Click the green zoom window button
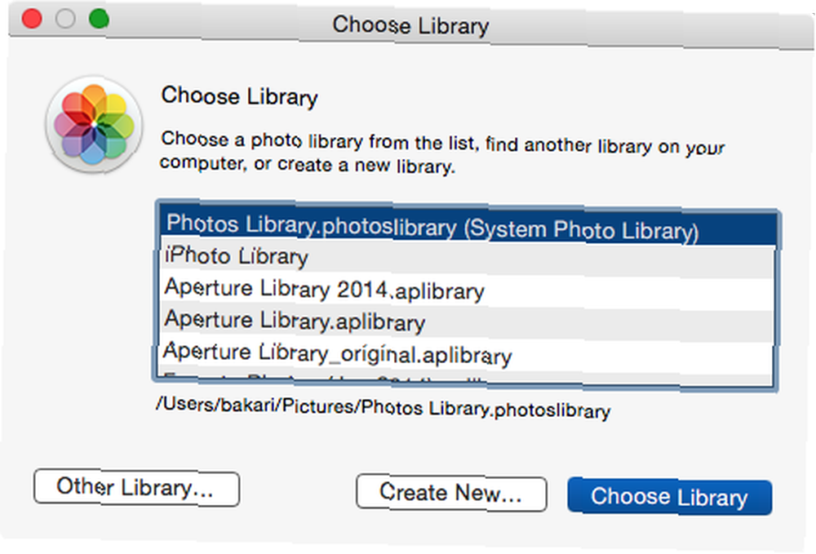This screenshot has width=816, height=554. pyautogui.click(x=99, y=19)
